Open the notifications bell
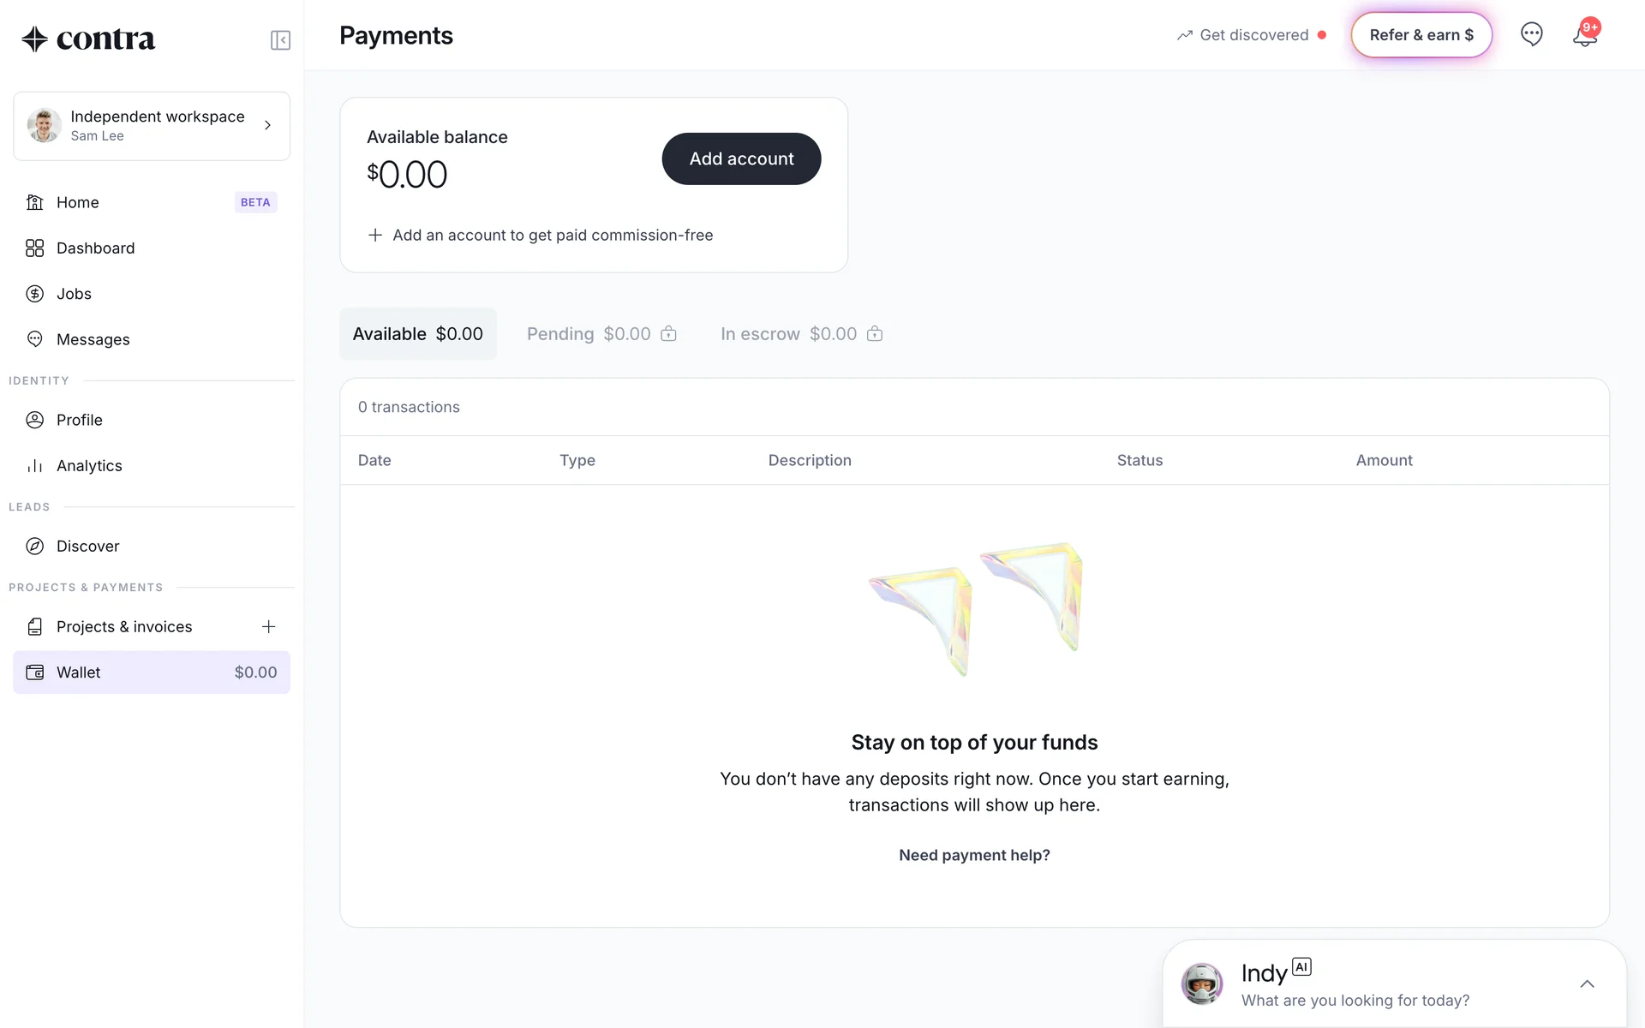The width and height of the screenshot is (1645, 1028). point(1584,36)
